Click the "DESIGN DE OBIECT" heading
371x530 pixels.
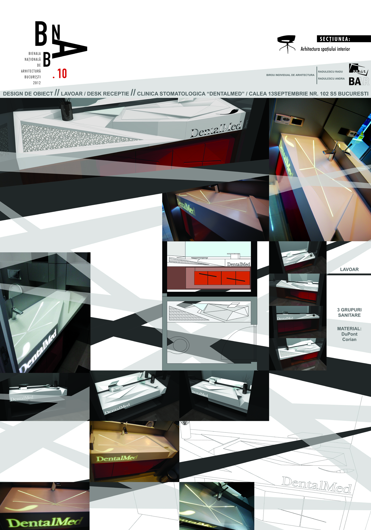click(28, 94)
